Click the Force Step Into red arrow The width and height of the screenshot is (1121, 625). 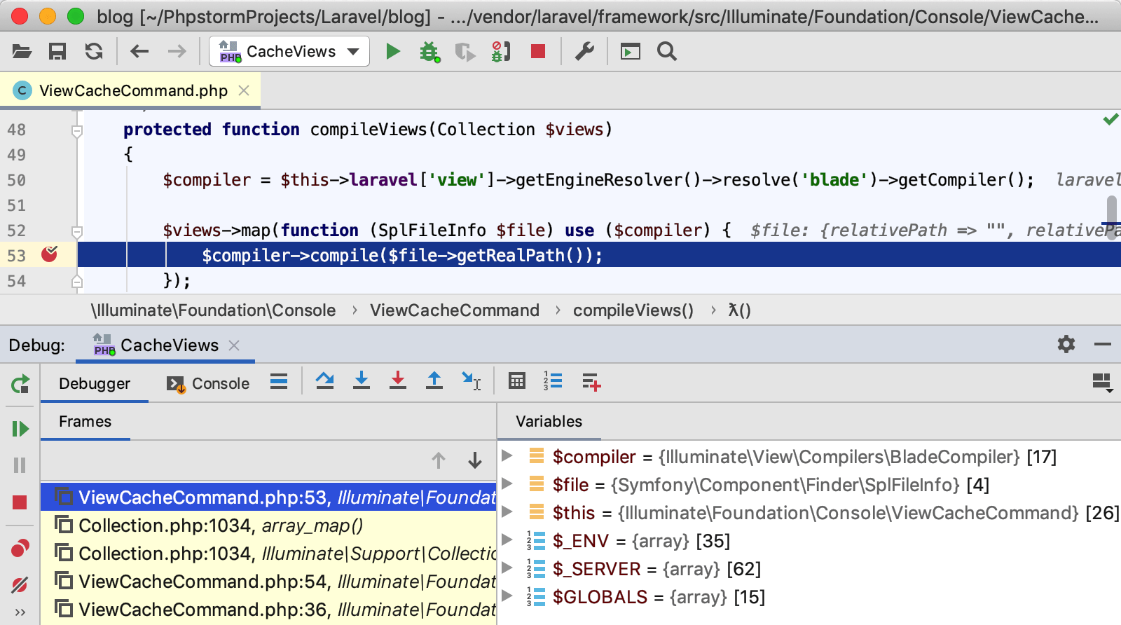click(x=398, y=380)
